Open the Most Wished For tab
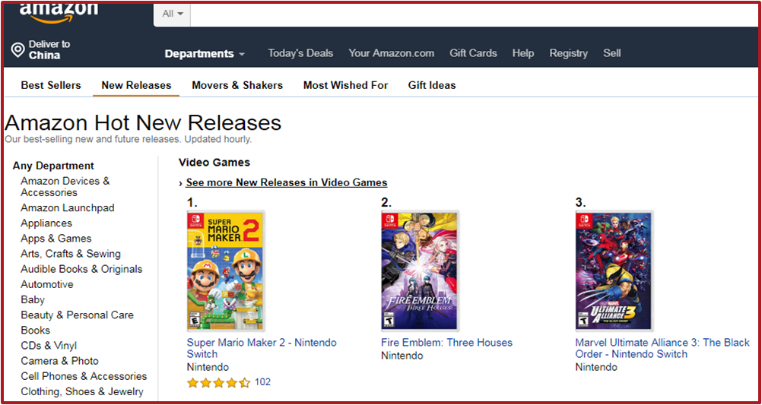The image size is (762, 405). pyautogui.click(x=345, y=85)
